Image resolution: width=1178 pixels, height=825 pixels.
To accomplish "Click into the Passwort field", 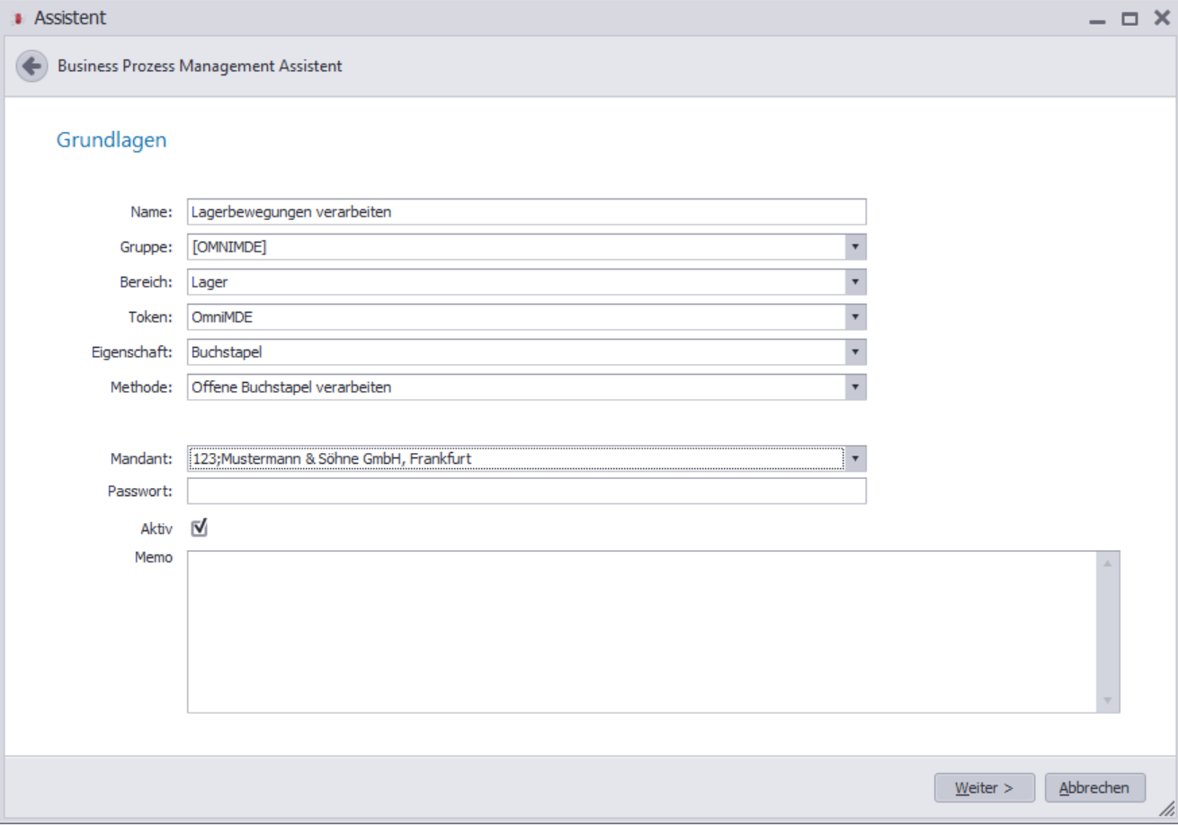I will click(x=527, y=492).
